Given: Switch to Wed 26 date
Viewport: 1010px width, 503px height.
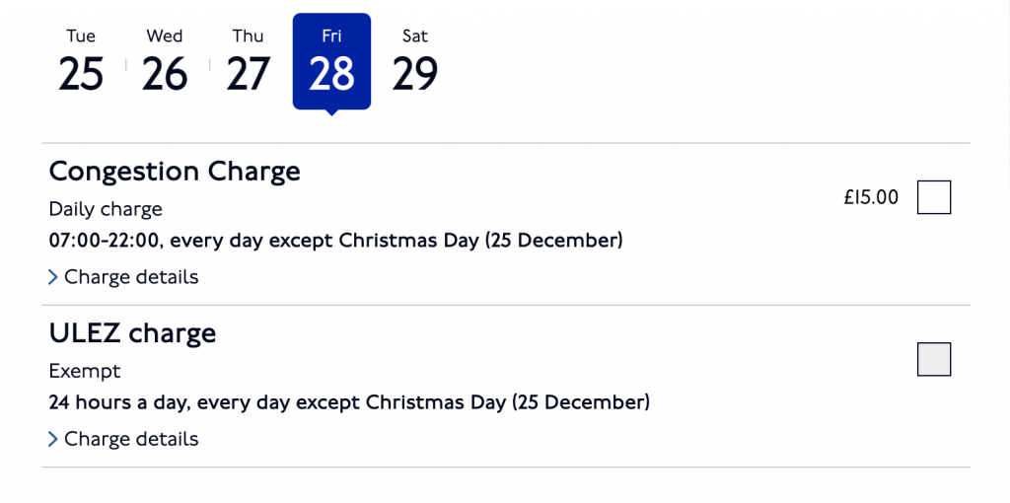Looking at the screenshot, I should click(165, 61).
